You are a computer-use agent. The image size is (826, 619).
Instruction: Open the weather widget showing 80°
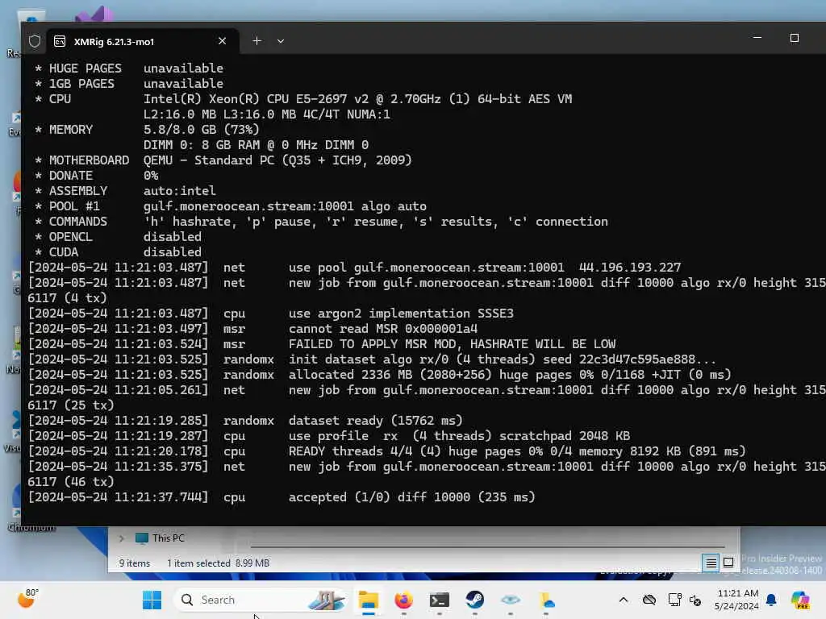[28, 599]
